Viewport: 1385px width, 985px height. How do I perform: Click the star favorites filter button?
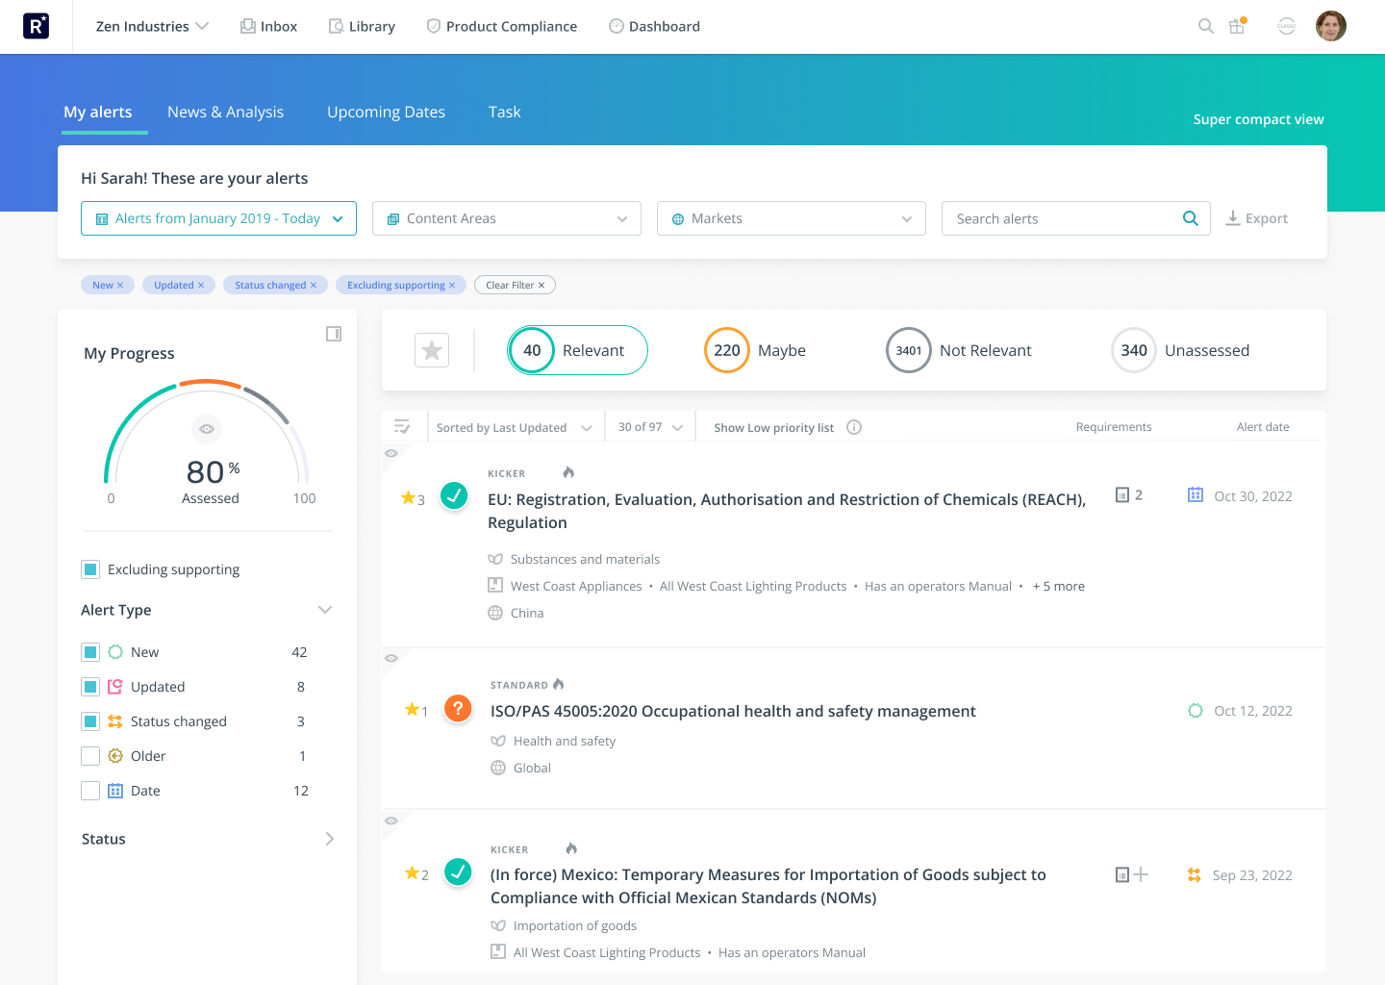click(432, 350)
